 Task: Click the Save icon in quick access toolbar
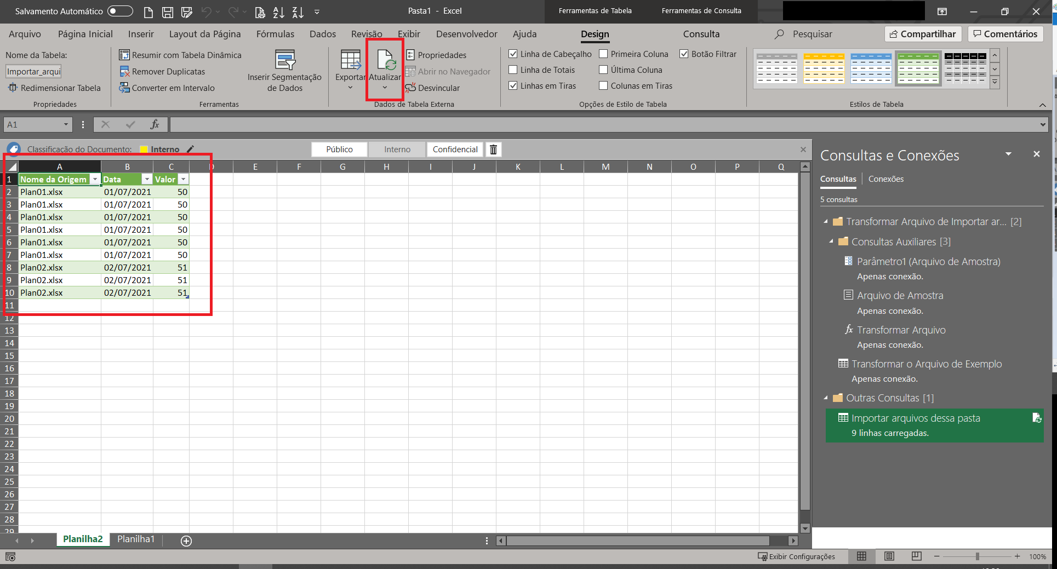coord(168,12)
